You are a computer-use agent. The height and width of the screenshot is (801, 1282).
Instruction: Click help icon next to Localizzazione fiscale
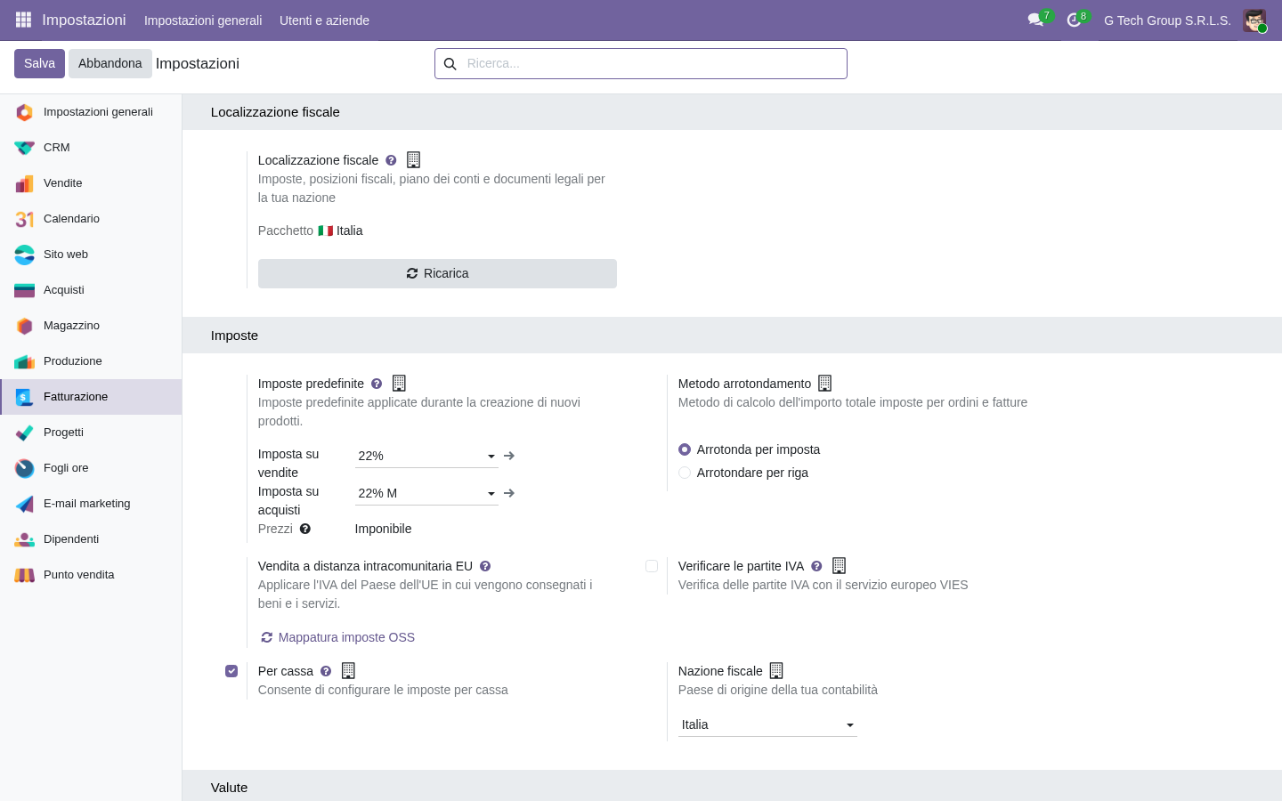[391, 160]
